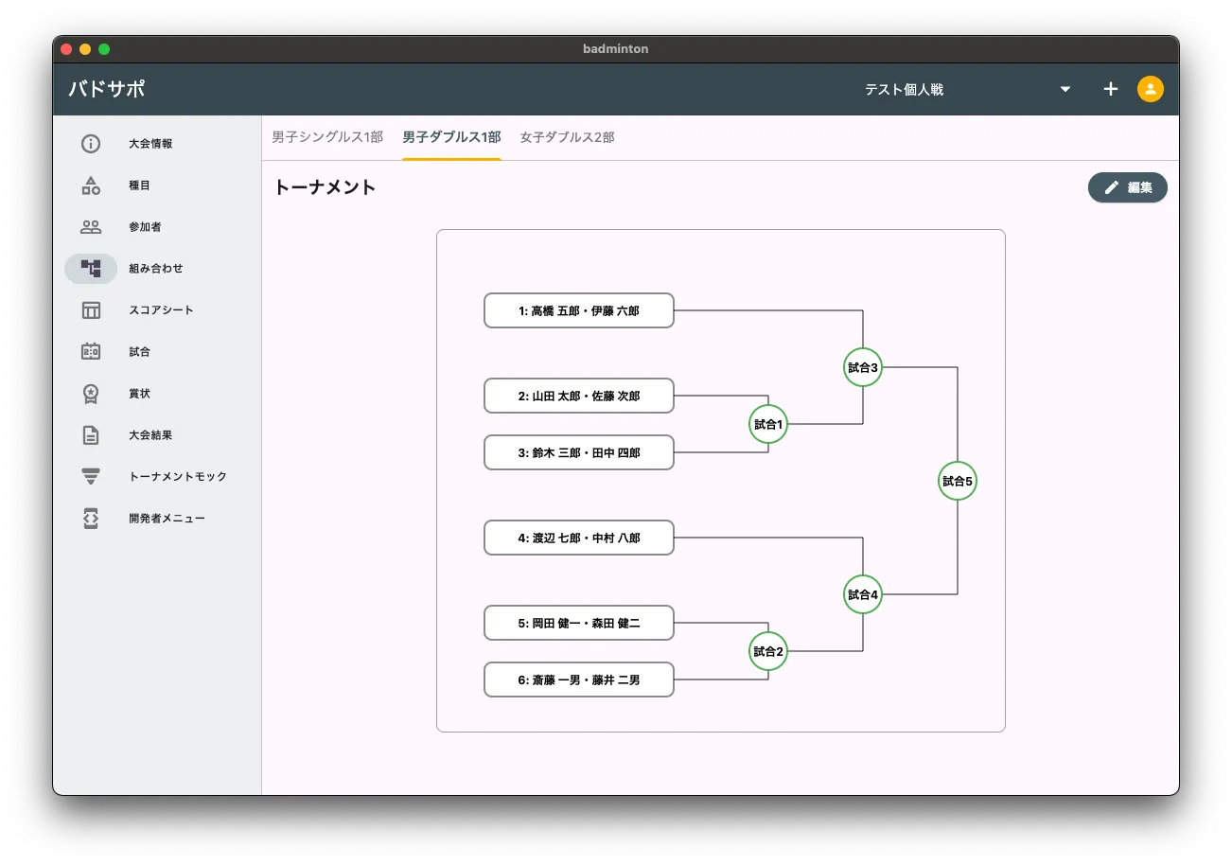Viewport: 1232px width, 865px height.
Task: Switch to the 女子ダブルス2部 tab
Action: [567, 137]
